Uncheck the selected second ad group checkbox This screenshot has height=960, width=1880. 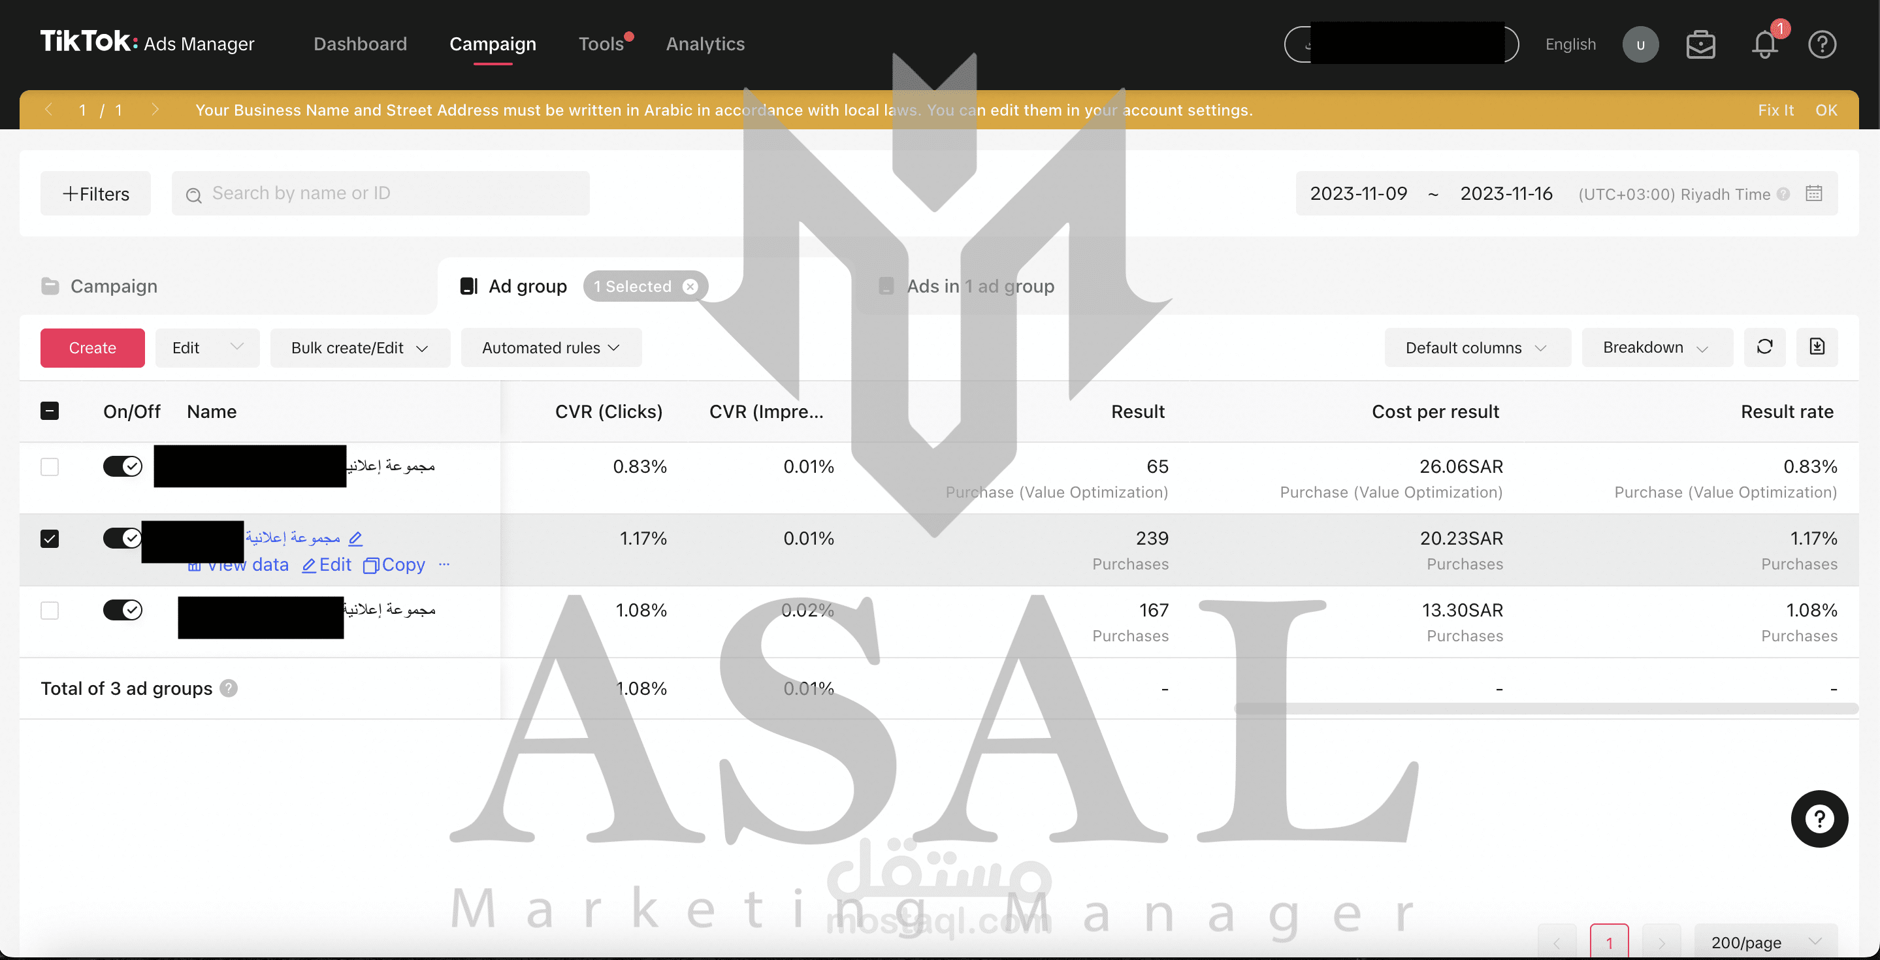50,539
